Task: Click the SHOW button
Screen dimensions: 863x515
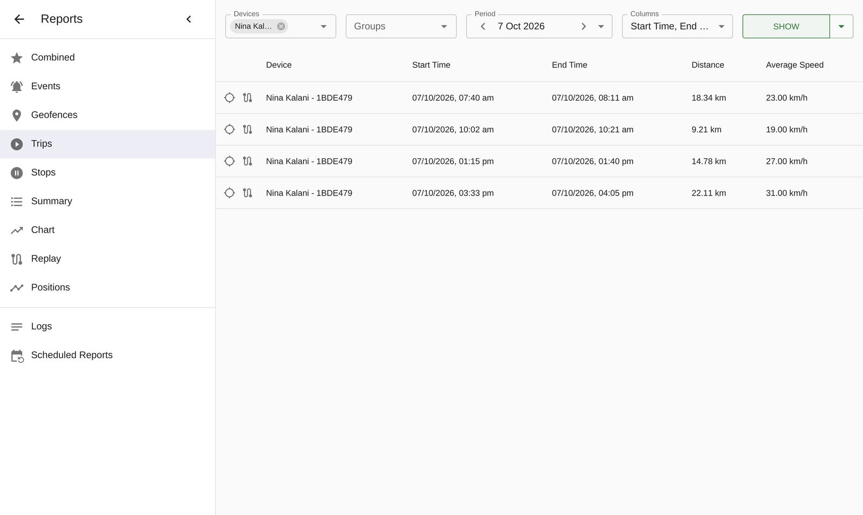Action: coord(786,26)
